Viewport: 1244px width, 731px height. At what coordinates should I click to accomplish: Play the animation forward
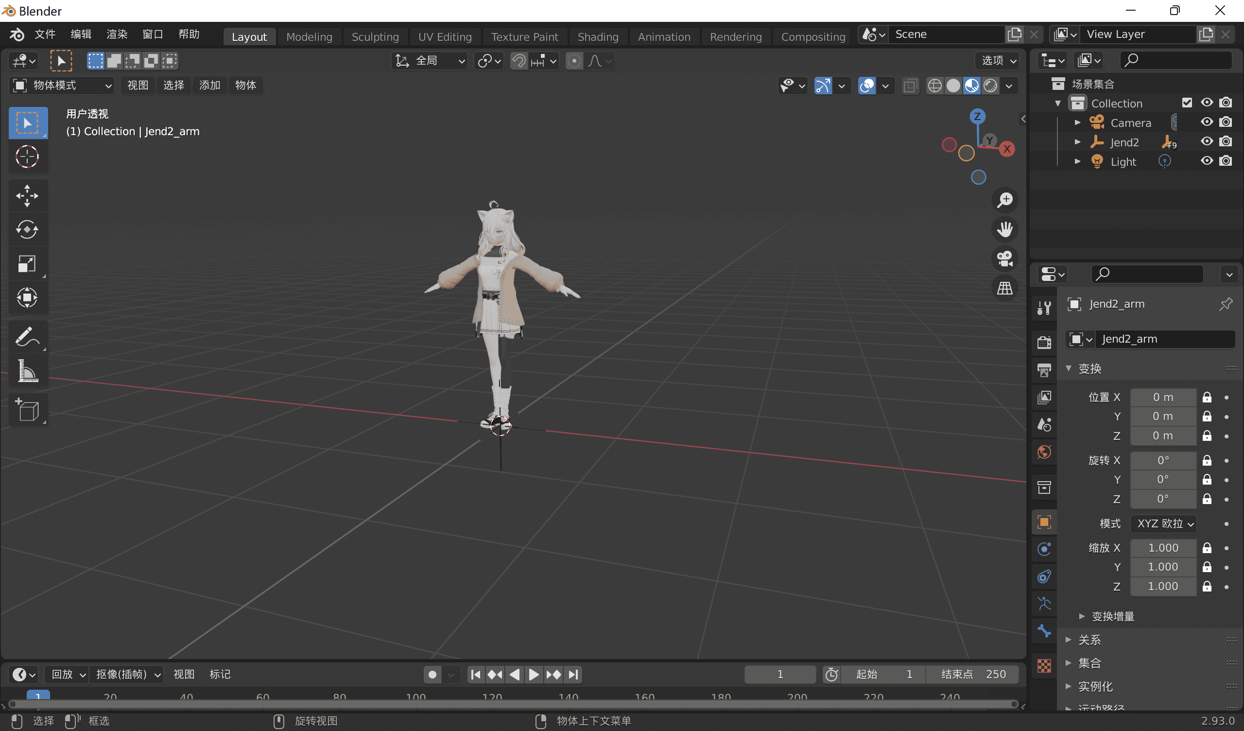pos(534,674)
